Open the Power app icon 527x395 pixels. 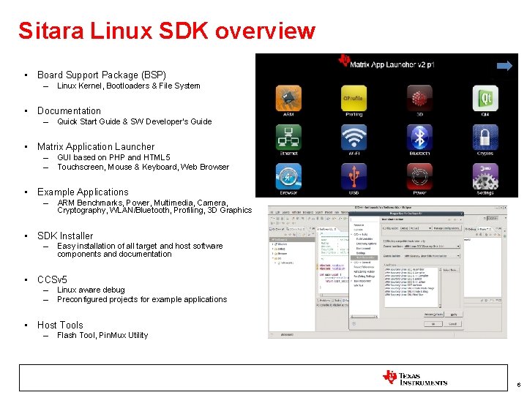point(419,176)
